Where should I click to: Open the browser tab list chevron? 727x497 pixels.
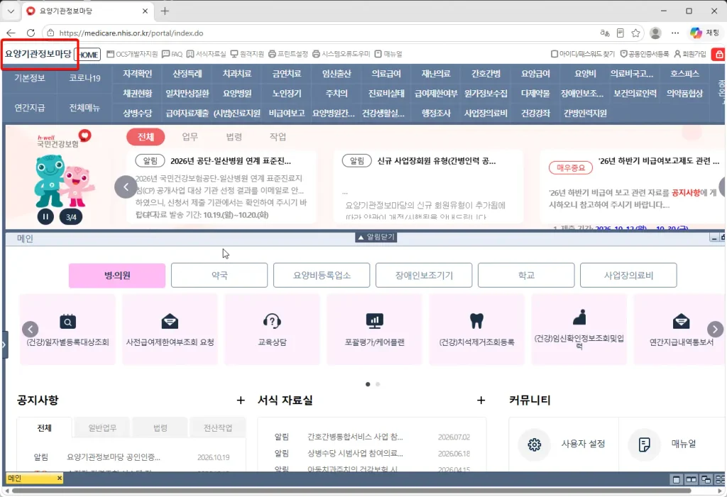pyautogui.click(x=11, y=11)
